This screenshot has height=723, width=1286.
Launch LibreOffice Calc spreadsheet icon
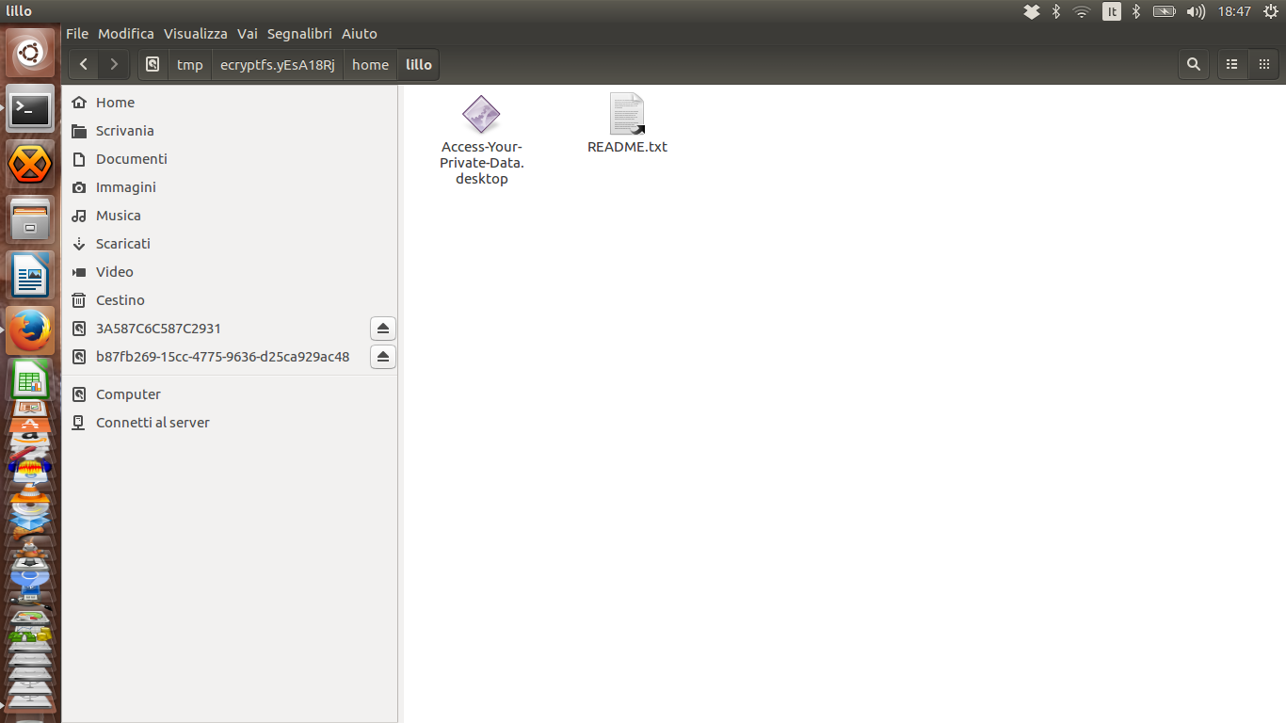[30, 380]
